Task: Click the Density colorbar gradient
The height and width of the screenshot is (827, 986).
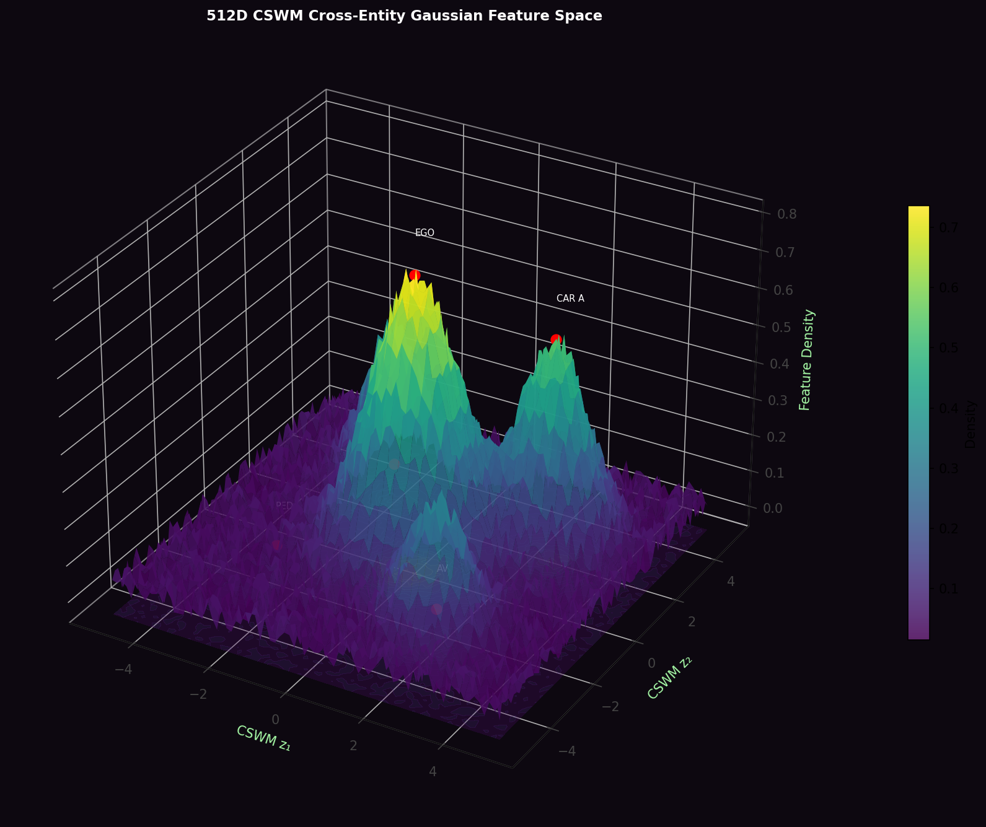Action: point(918,422)
